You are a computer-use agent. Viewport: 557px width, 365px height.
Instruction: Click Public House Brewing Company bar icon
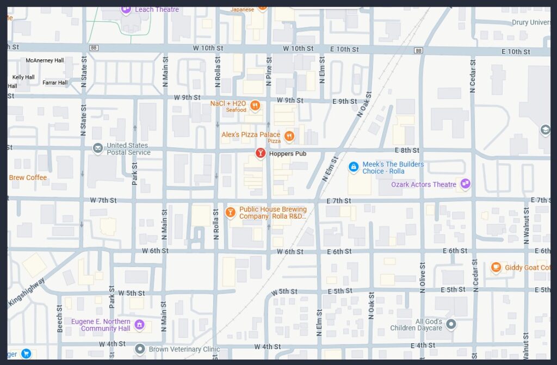coord(230,213)
